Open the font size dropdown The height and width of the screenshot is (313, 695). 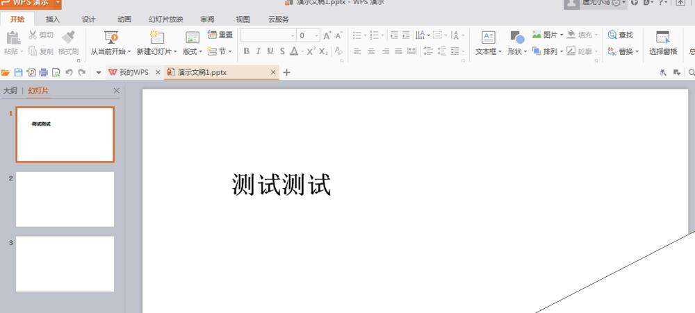[x=316, y=36]
